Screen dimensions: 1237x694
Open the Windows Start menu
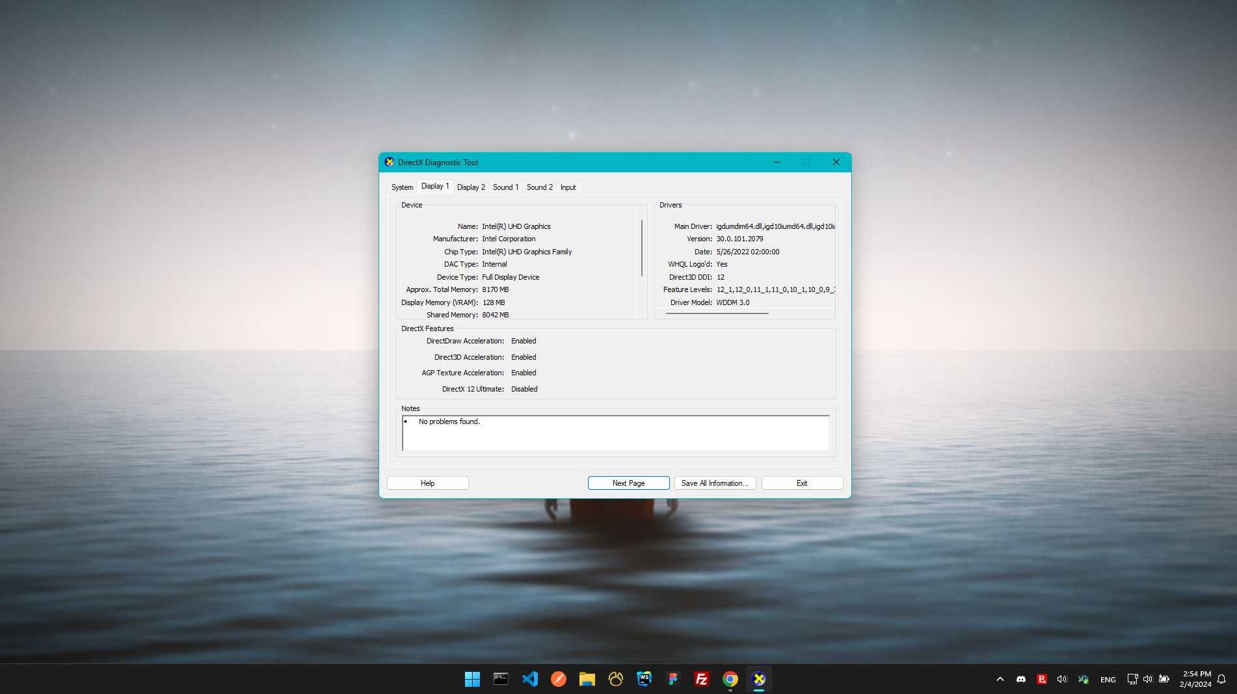pyautogui.click(x=472, y=679)
